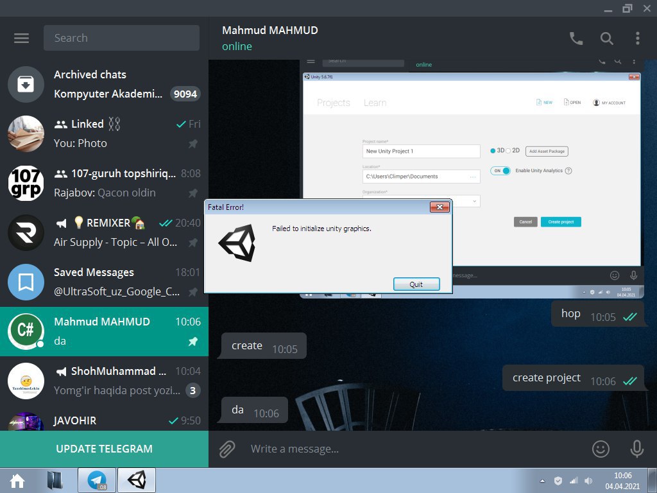Click Quit in Fatal Error dialog
The height and width of the screenshot is (493, 657).
(x=416, y=284)
